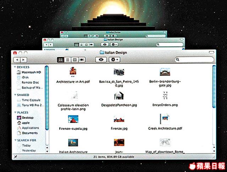The width and height of the screenshot is (227, 172).
Task: Go back with the left arrow button
Action: point(17,60)
